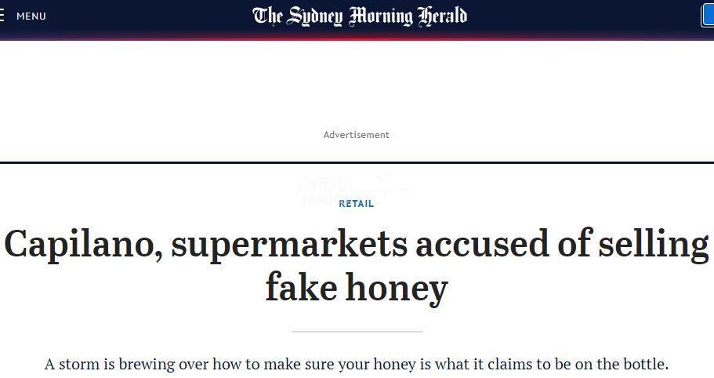The height and width of the screenshot is (378, 714).
Task: Go home via Sydney Morning Herald logo
Action: pos(360,16)
